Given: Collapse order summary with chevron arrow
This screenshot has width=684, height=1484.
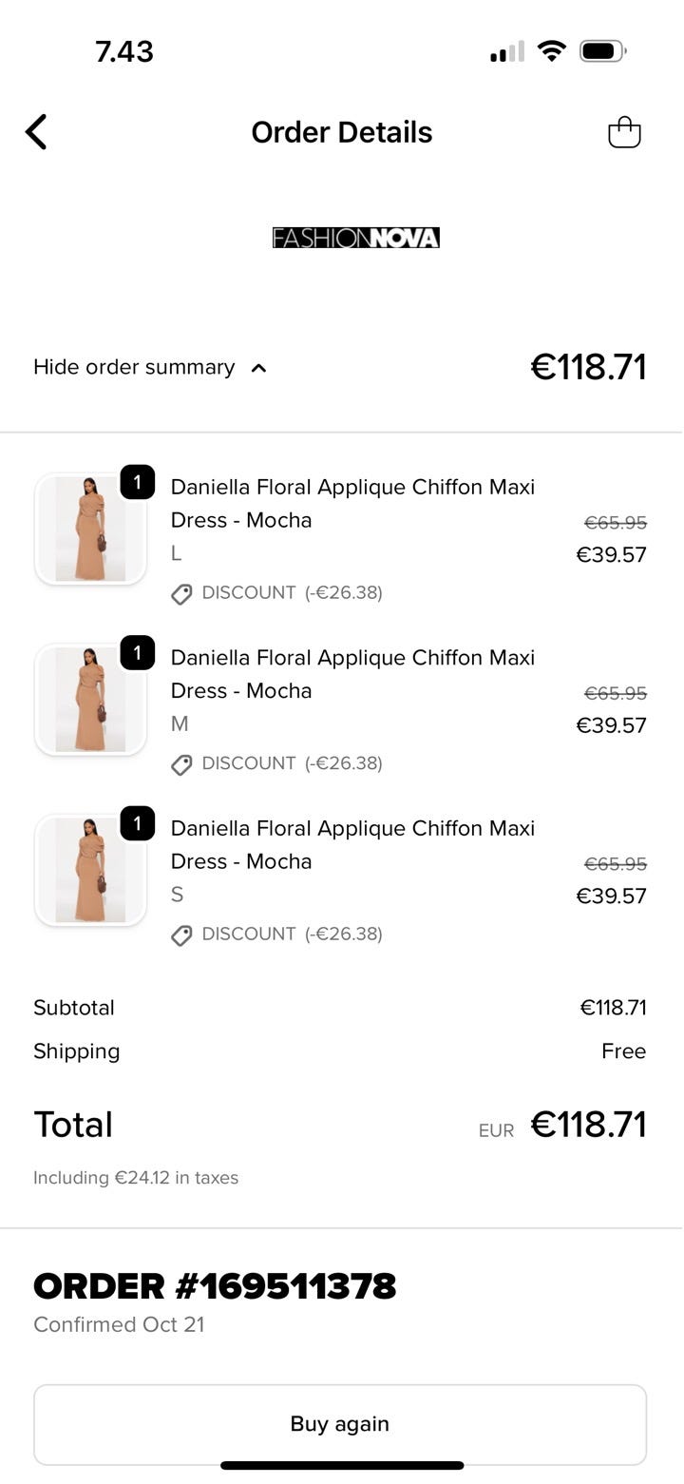Looking at the screenshot, I should (258, 368).
